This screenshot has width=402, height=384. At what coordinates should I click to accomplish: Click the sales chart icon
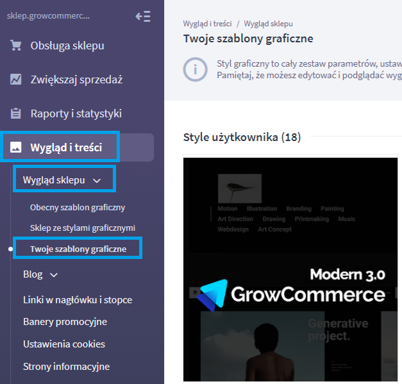(x=15, y=79)
